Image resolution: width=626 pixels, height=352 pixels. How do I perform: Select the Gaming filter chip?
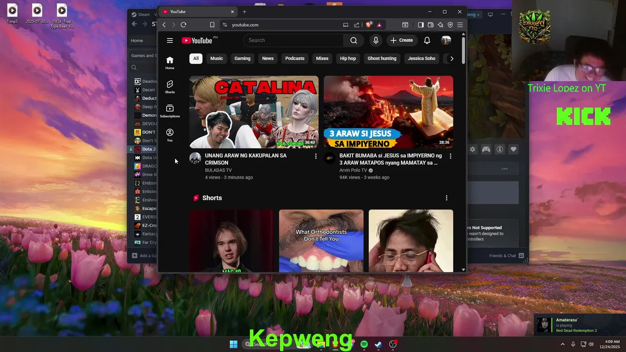click(242, 59)
